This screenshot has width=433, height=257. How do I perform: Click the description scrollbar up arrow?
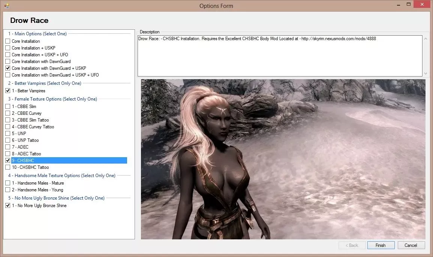pyautogui.click(x=426, y=39)
